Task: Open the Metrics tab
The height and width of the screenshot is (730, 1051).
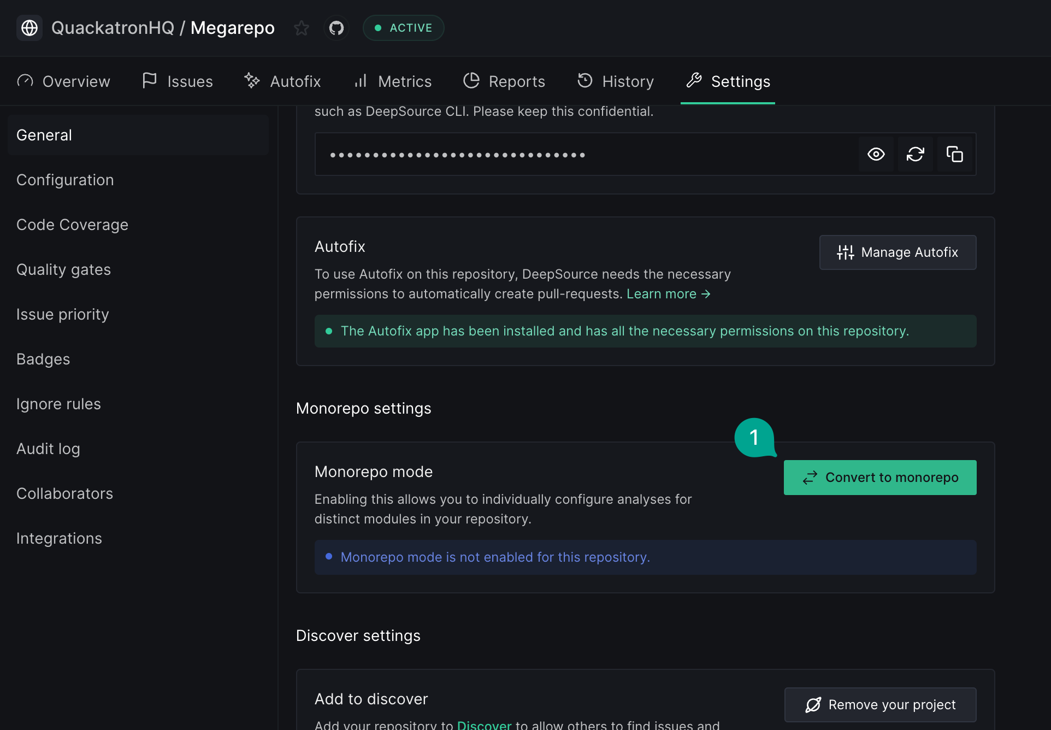Action: tap(393, 81)
